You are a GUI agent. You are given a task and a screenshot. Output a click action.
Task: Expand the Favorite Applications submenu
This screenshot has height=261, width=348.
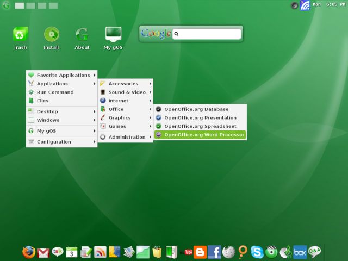(x=61, y=75)
